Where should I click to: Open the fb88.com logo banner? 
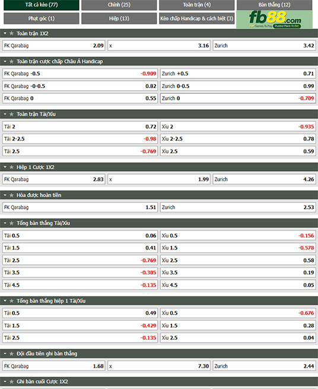274,20
